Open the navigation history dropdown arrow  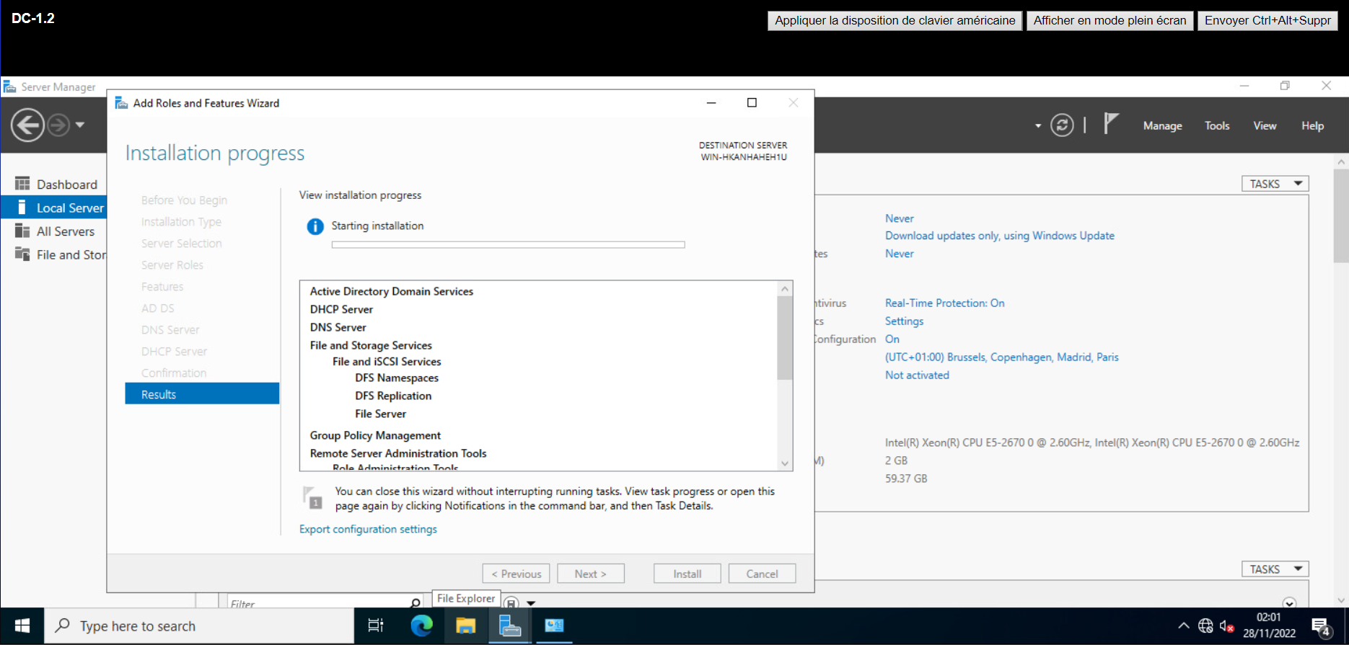(80, 125)
